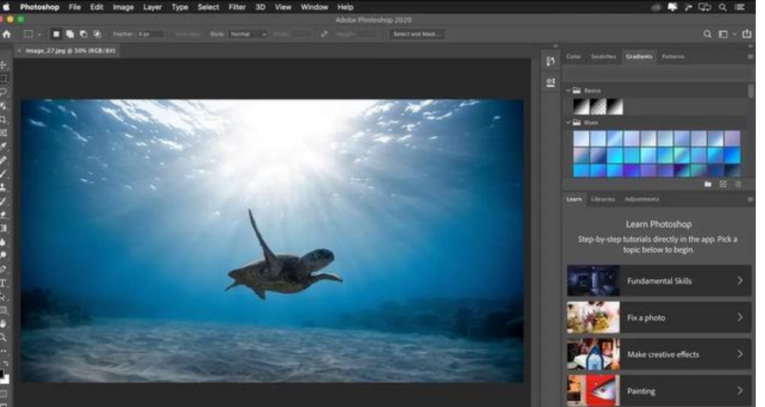Select the Lasso tool
The width and height of the screenshot is (765, 407).
pos(3,92)
